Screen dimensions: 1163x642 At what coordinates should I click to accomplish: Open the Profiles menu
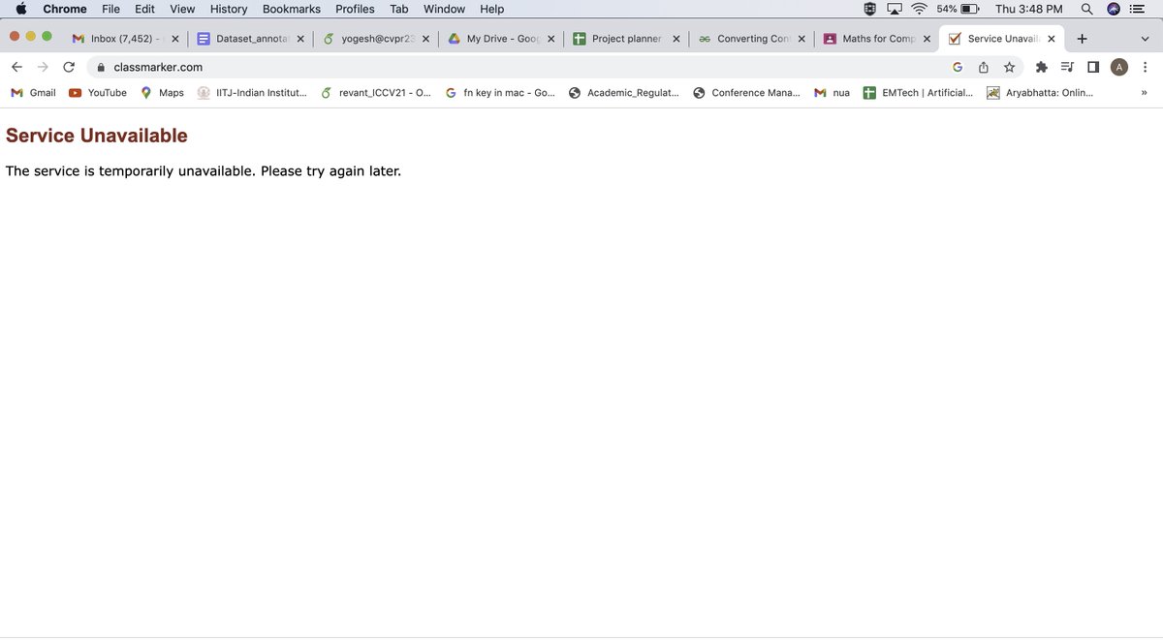pos(355,9)
